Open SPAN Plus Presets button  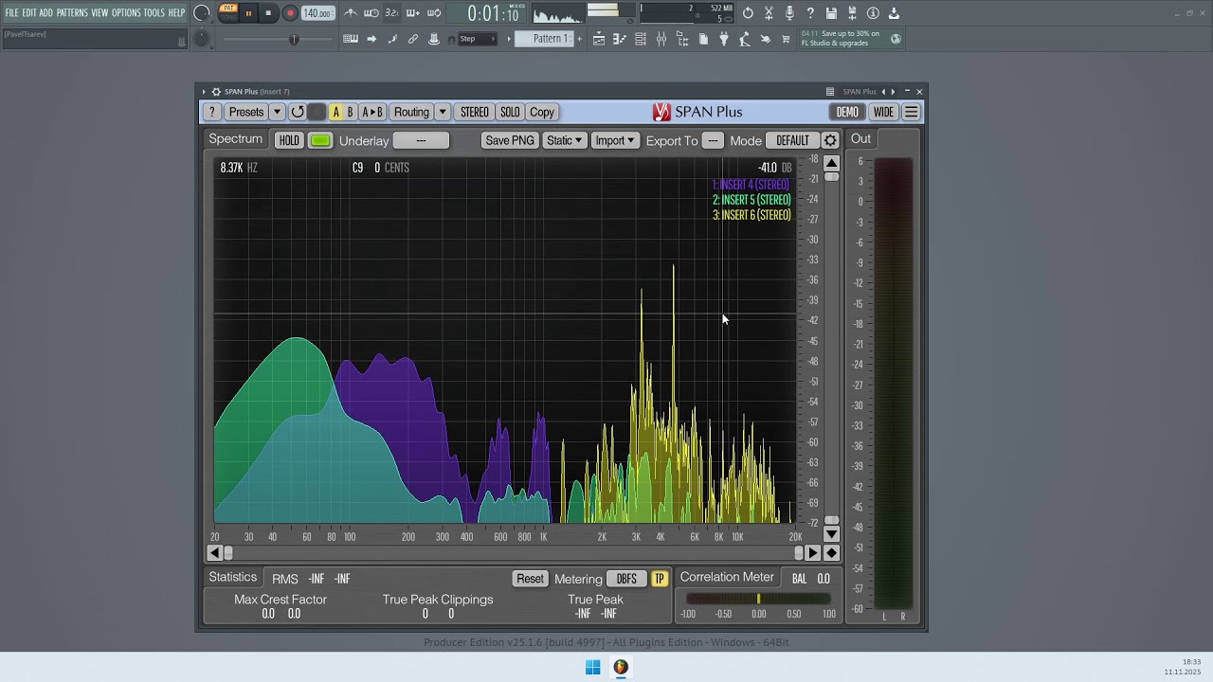click(246, 112)
